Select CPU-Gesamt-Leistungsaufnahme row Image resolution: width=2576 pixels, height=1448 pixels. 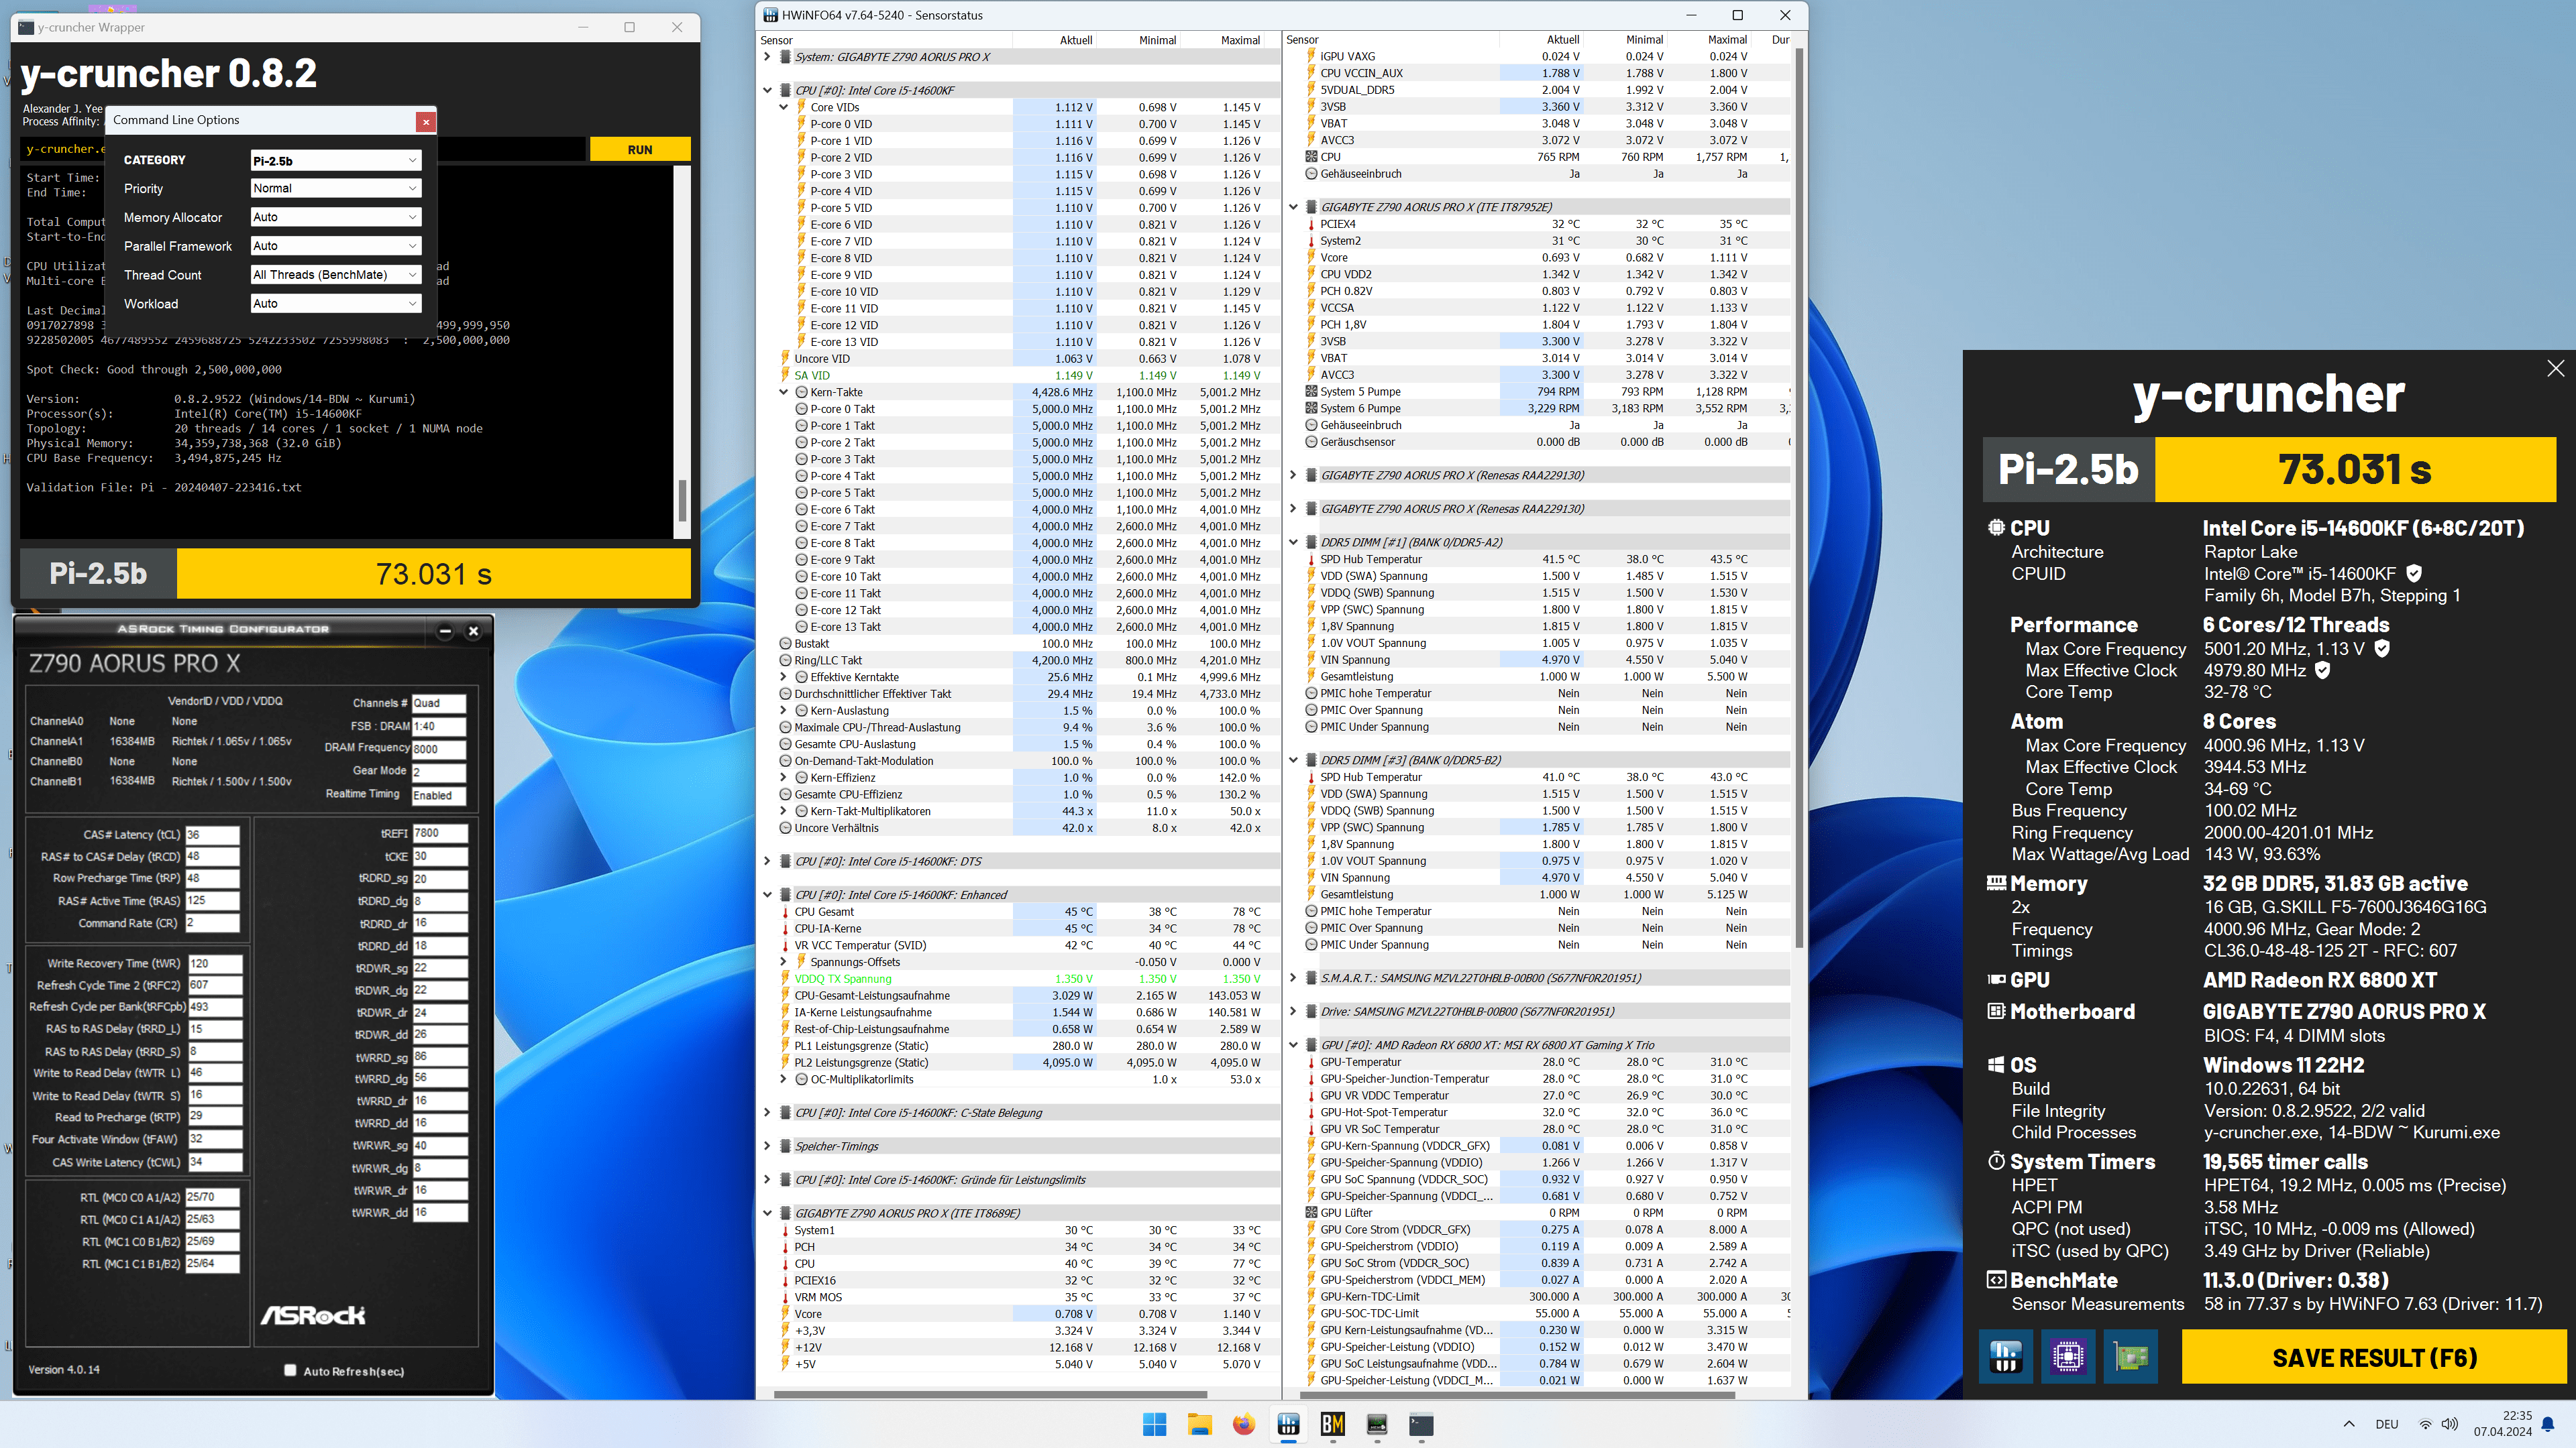[x=1020, y=996]
